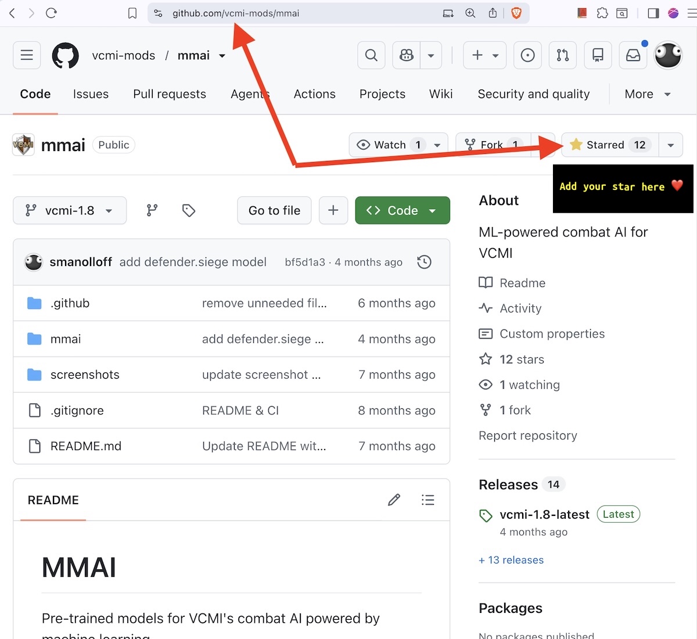Open the Actions tab
The image size is (697, 639).
(314, 94)
